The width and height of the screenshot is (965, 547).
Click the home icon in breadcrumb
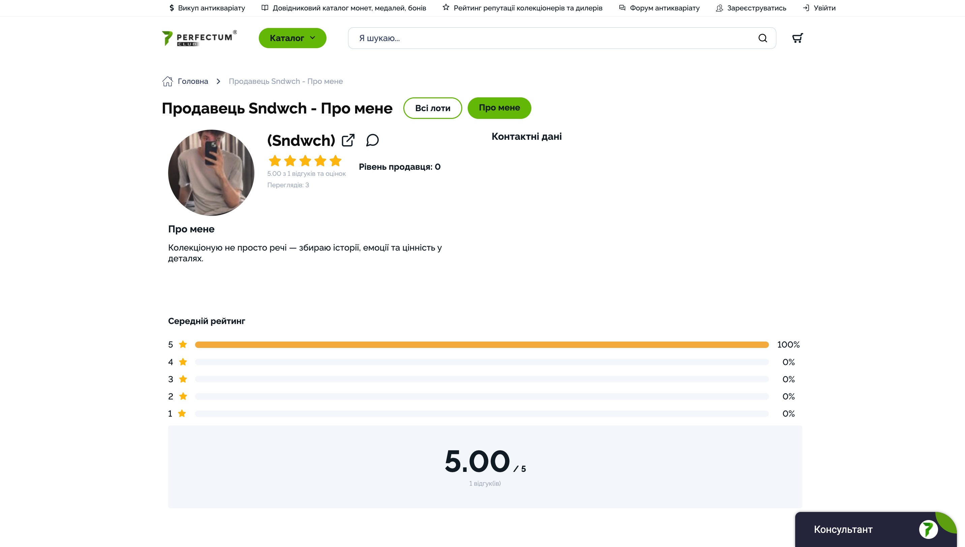tap(167, 81)
